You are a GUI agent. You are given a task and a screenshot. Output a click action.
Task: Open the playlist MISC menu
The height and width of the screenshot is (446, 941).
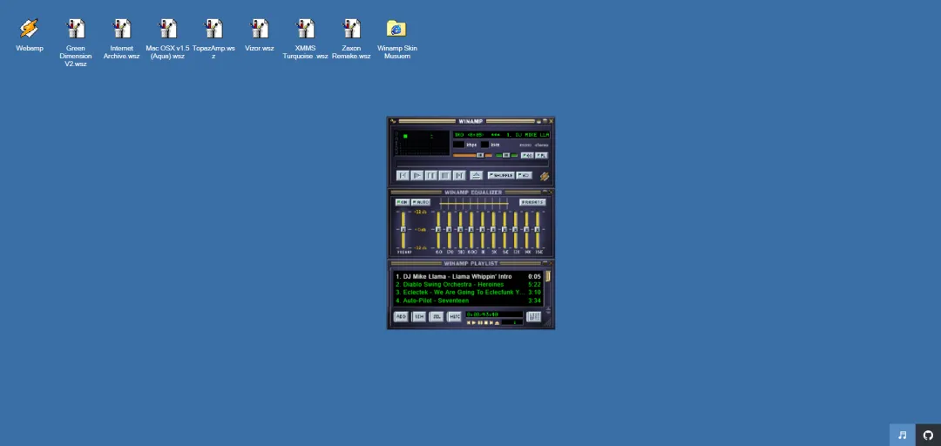(454, 316)
